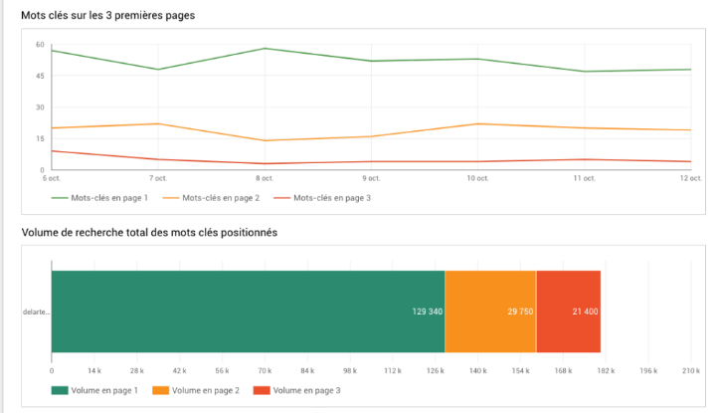Click the '182 k' bar chart axis label
Image resolution: width=718 pixels, height=413 pixels.
(606, 371)
